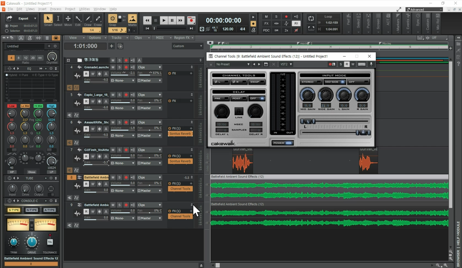
Task: Select the N-TYPE console emulation
Action: (31, 210)
